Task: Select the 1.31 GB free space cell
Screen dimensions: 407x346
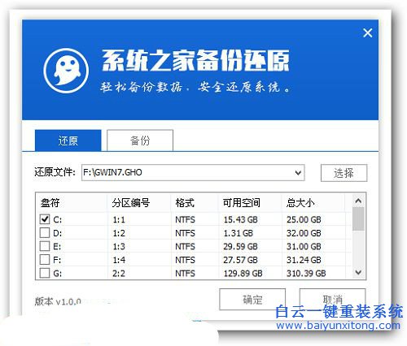Action: click(238, 233)
